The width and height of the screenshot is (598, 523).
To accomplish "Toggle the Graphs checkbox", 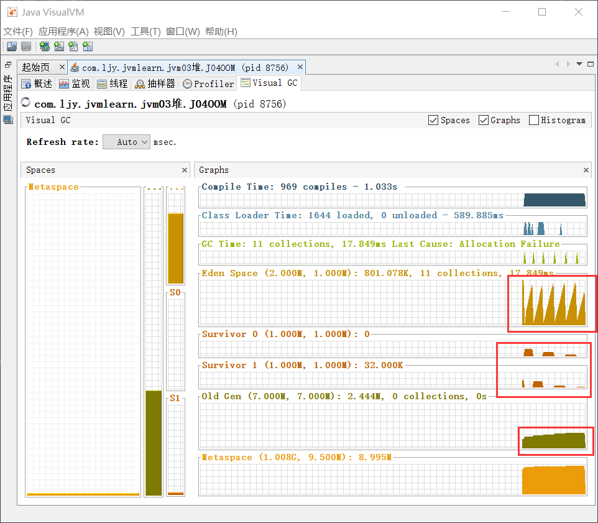I will point(484,120).
